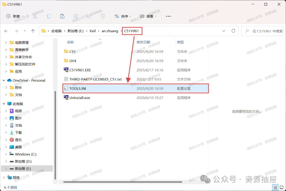
Task: Select 新加卷 (E:) drive in sidebar
Action: (27, 168)
